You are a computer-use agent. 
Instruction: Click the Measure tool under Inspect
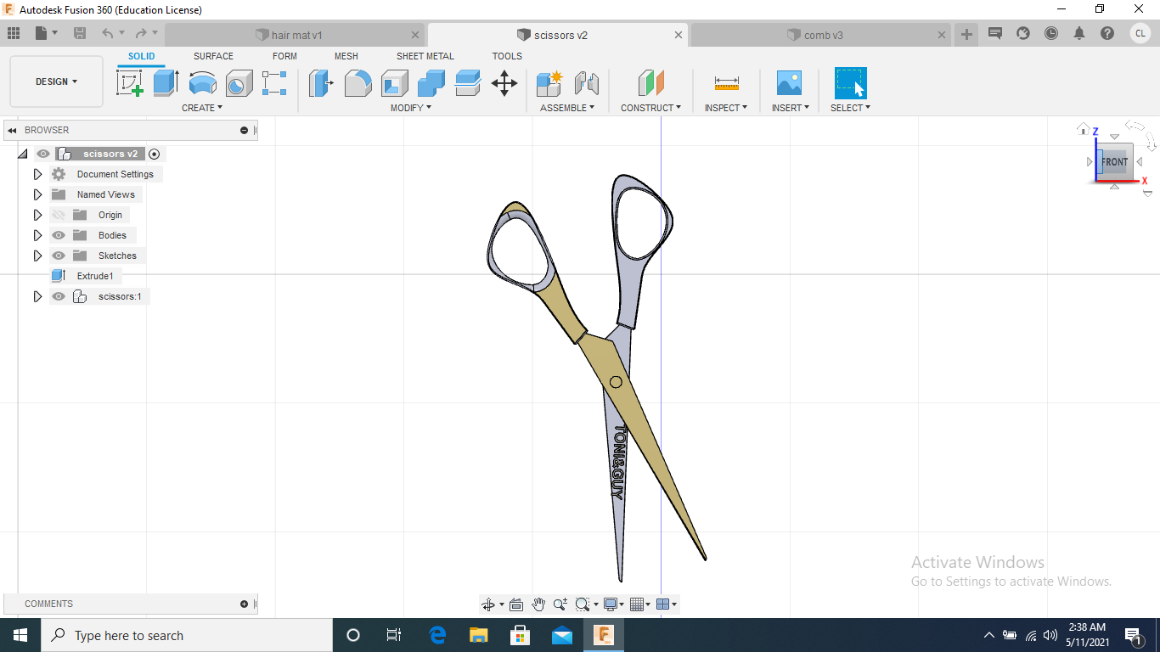[x=726, y=83]
